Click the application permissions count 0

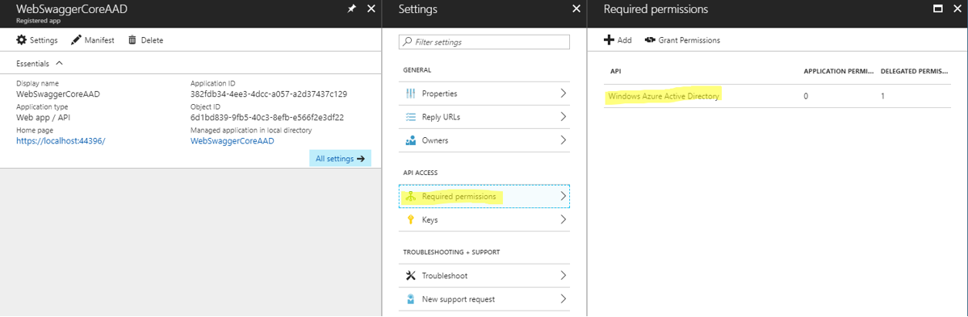click(x=807, y=97)
